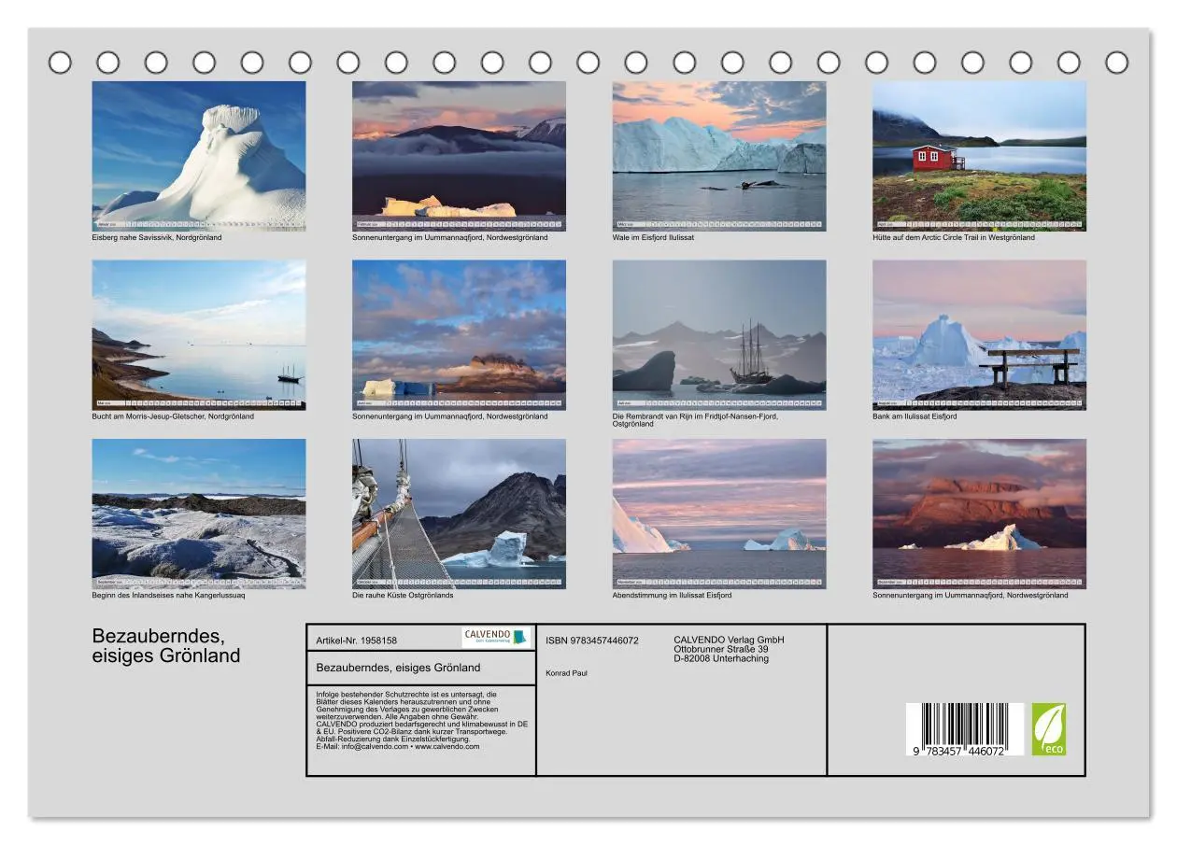Select the Rembrandt van Rijn ship photo
The image size is (1177, 845).
719,335
